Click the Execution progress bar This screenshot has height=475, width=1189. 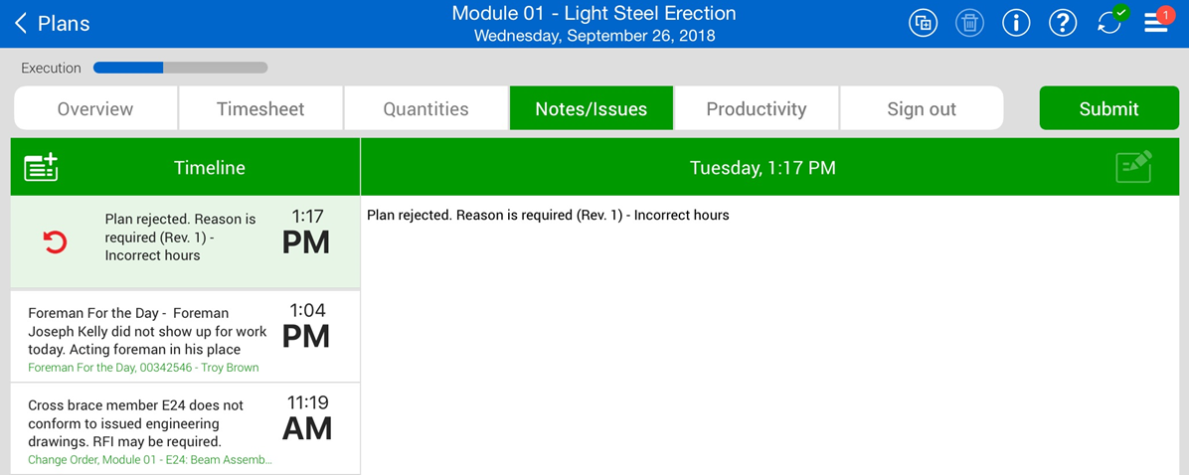click(x=180, y=69)
